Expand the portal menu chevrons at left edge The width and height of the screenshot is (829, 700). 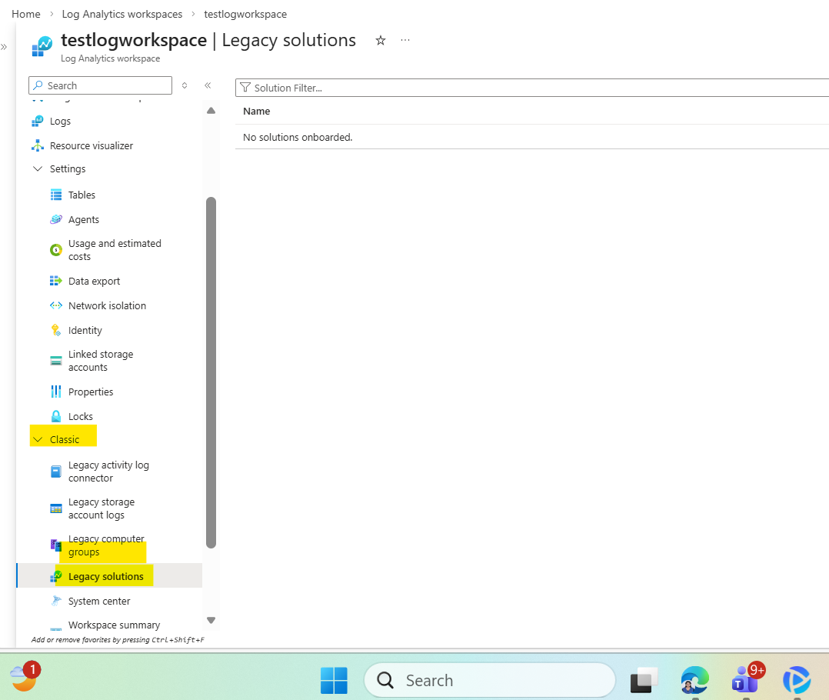(5, 46)
